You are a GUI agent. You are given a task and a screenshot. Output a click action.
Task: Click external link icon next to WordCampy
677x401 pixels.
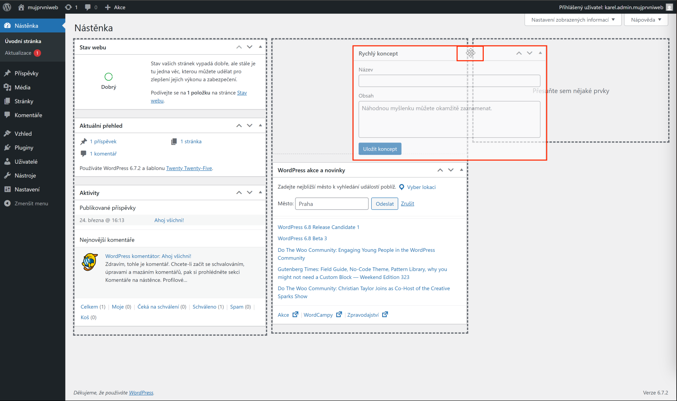[x=339, y=315]
